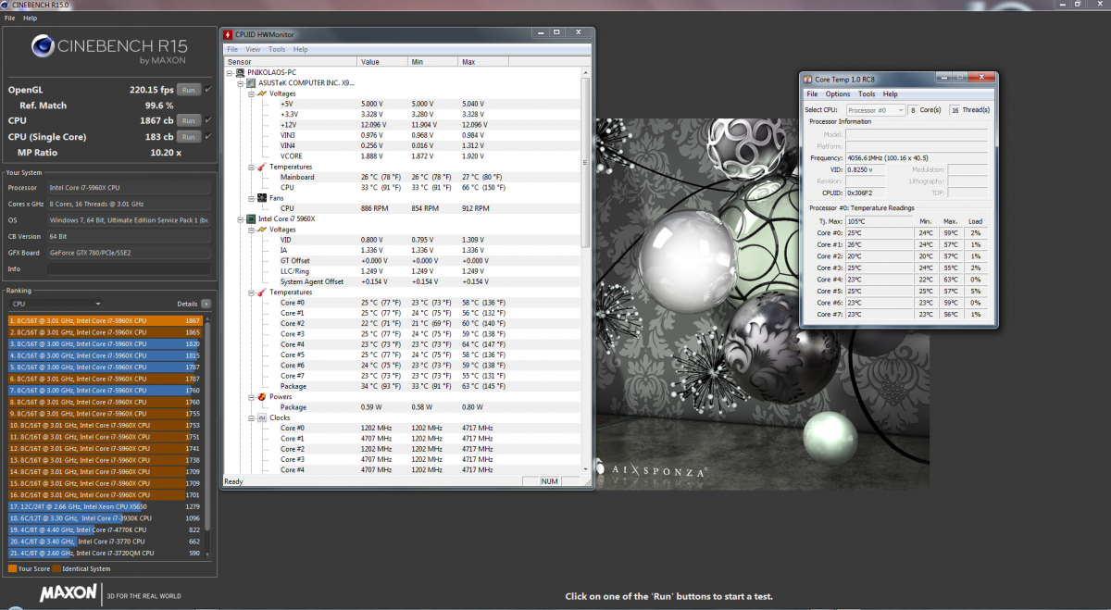Toggle the OpenGL test checkbox

[x=208, y=90]
